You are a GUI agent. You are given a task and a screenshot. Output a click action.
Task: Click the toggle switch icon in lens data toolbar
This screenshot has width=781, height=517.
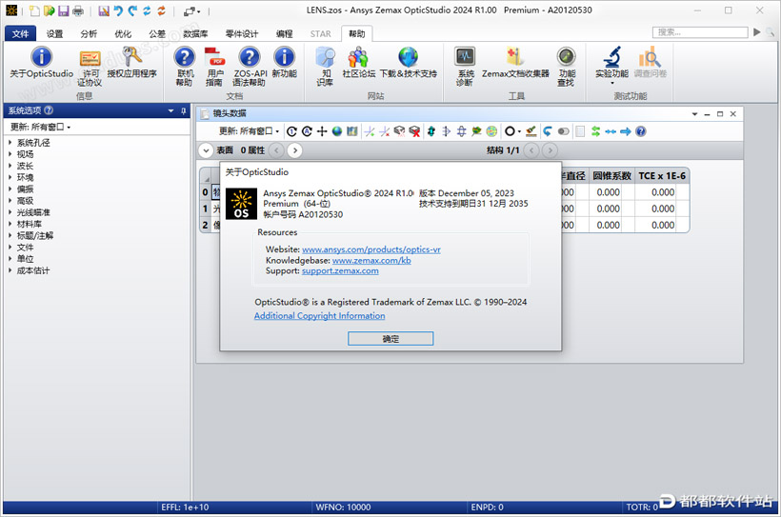(x=563, y=131)
